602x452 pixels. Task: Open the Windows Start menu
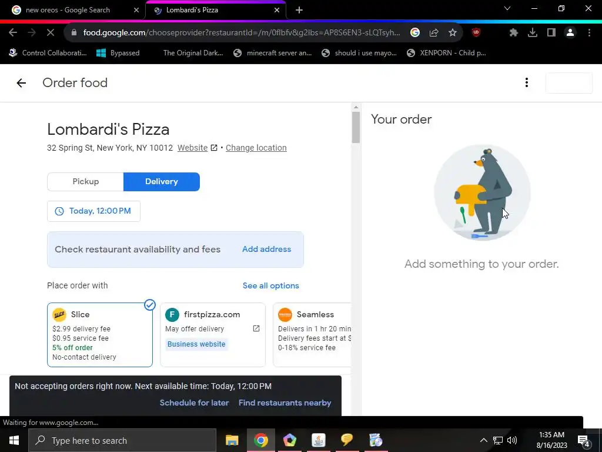[x=14, y=440]
